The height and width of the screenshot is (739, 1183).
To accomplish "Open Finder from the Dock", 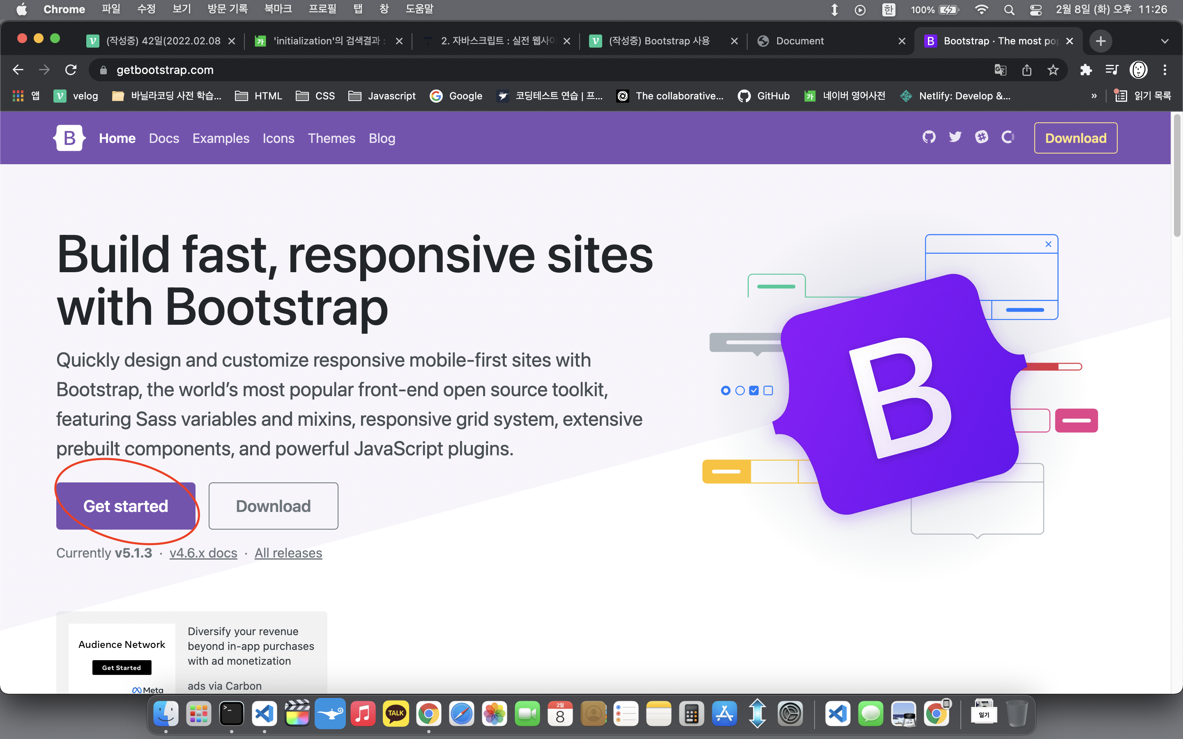I will [x=166, y=714].
